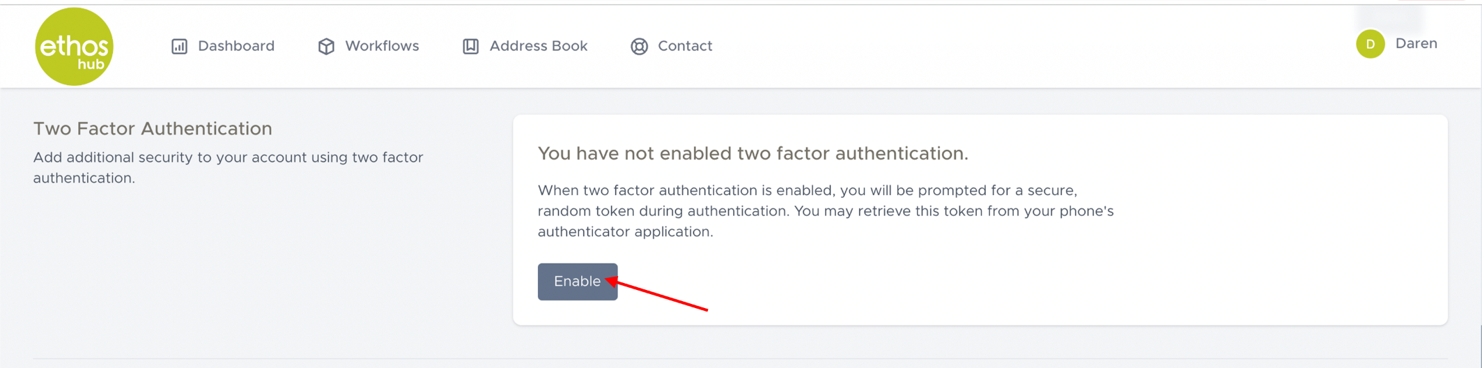Click the Workflows cube icon

click(326, 46)
